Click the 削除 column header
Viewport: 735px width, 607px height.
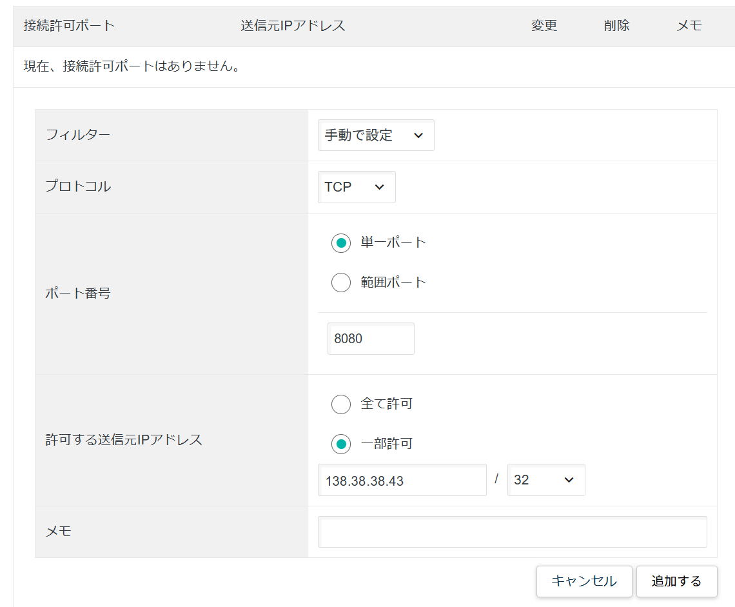tap(616, 26)
